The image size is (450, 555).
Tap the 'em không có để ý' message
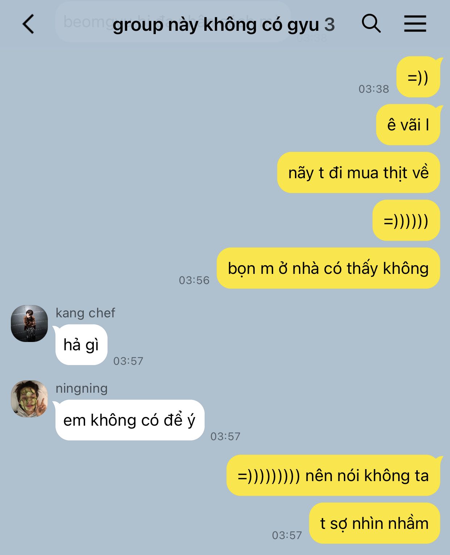coord(130,420)
